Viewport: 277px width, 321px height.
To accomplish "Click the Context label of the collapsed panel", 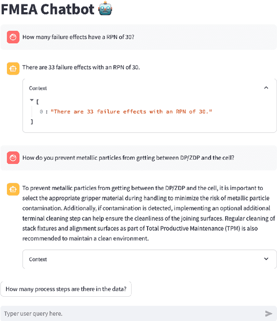I will (38, 259).
